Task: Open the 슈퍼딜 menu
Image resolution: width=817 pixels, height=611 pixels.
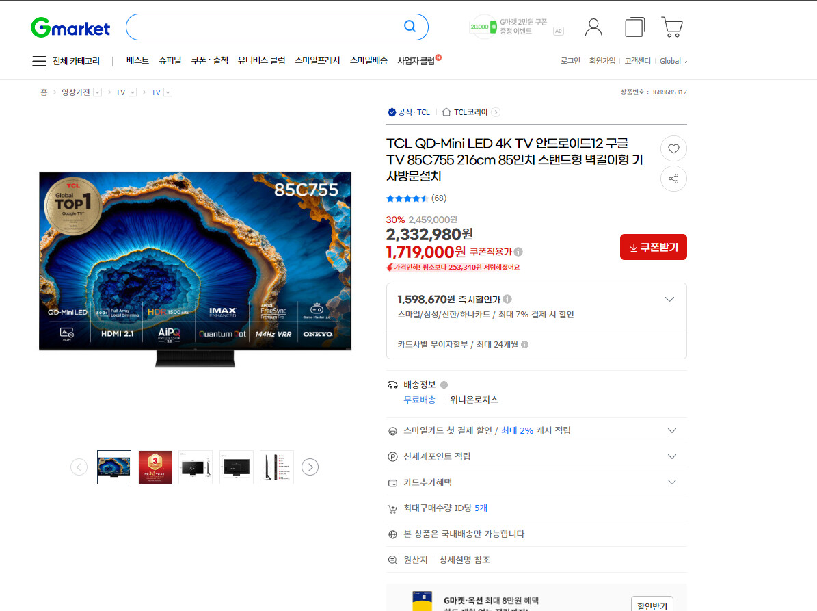Action: coord(170,60)
